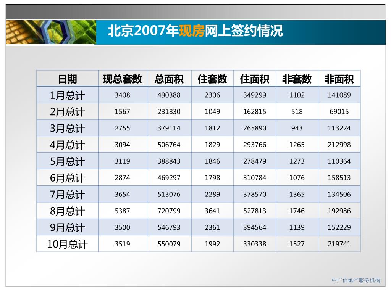This screenshot has height=293, width=391.
Task: Select cell 231830 in the February row
Action: (x=169, y=111)
